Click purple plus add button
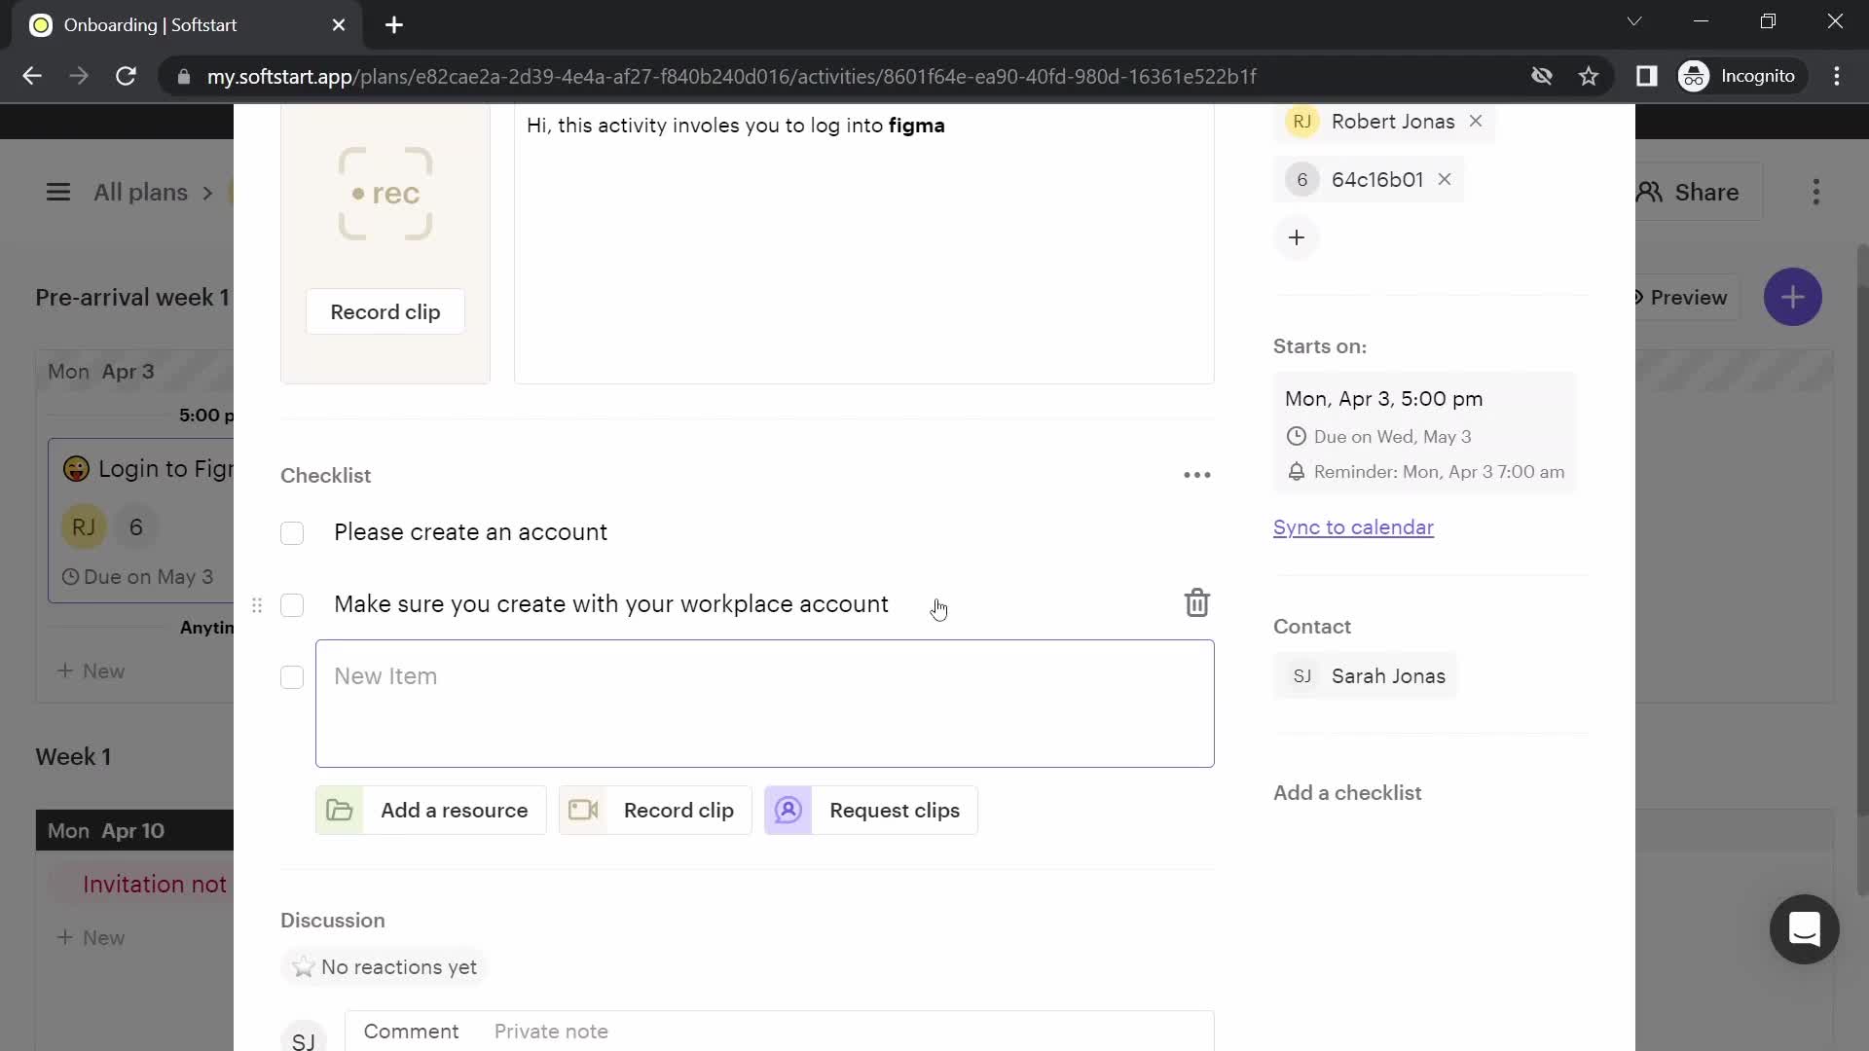 1793,297
